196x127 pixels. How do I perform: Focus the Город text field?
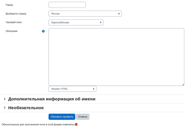67,5
